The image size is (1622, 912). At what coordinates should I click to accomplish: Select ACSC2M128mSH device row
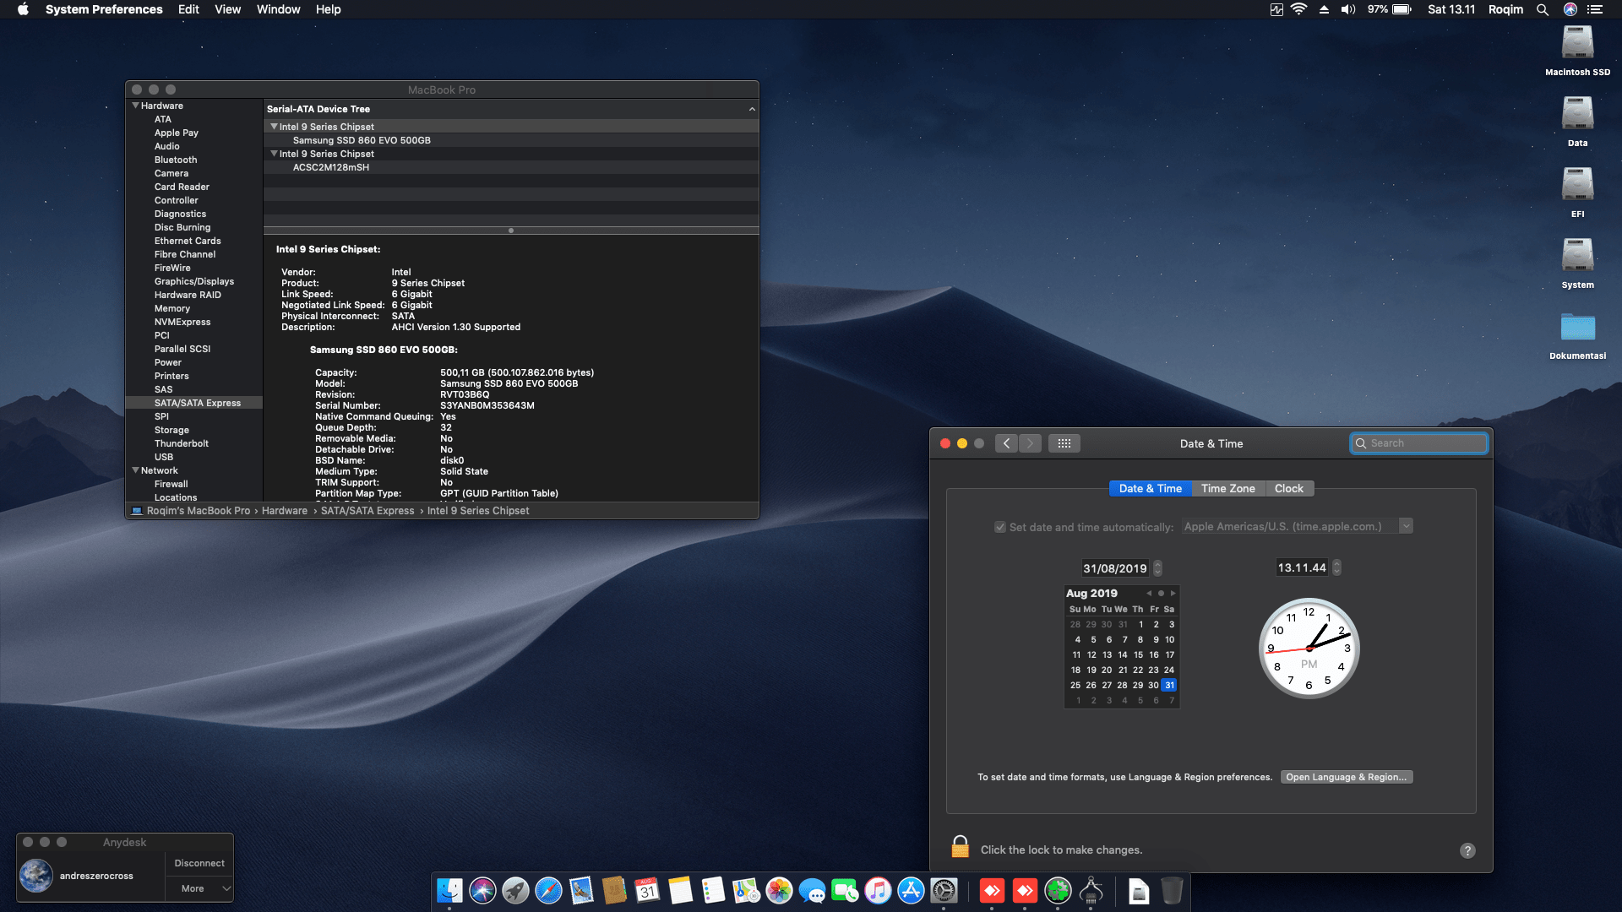[x=511, y=167]
